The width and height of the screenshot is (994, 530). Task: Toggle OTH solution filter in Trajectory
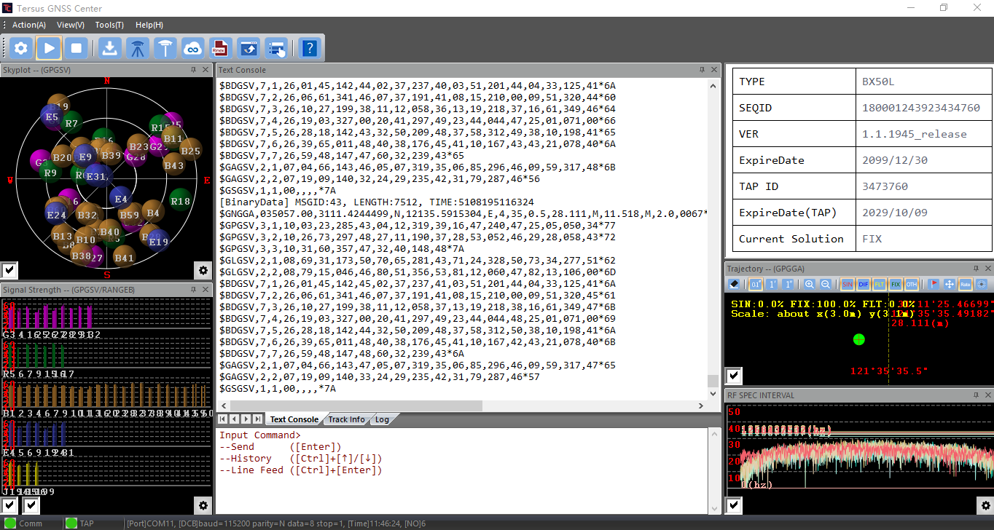click(911, 284)
